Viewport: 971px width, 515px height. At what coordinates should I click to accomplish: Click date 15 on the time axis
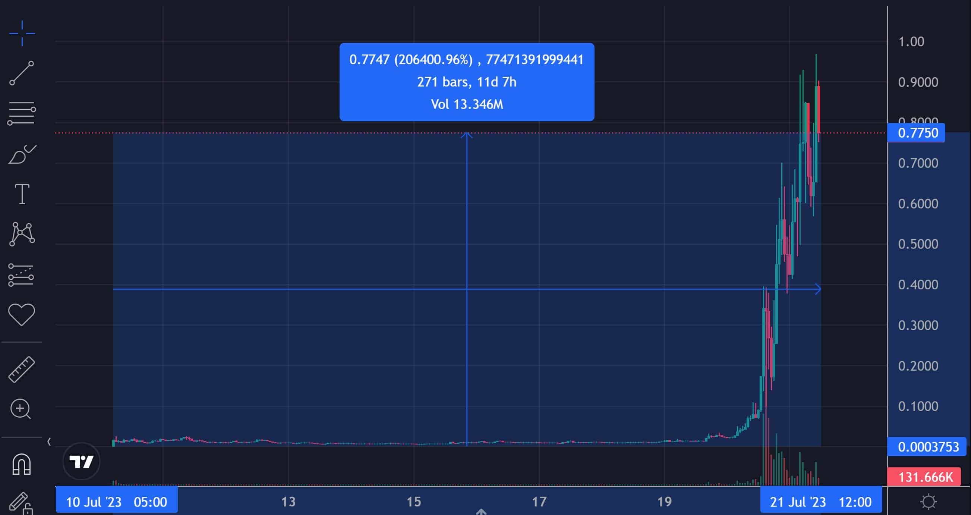coord(413,502)
